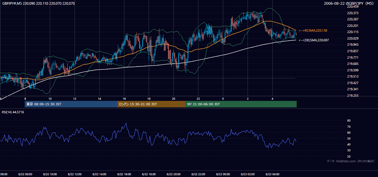The width and height of the screenshot is (378, 177).
Task: Click the 8/22 22:00 bottom time label
Action: coord(198,174)
